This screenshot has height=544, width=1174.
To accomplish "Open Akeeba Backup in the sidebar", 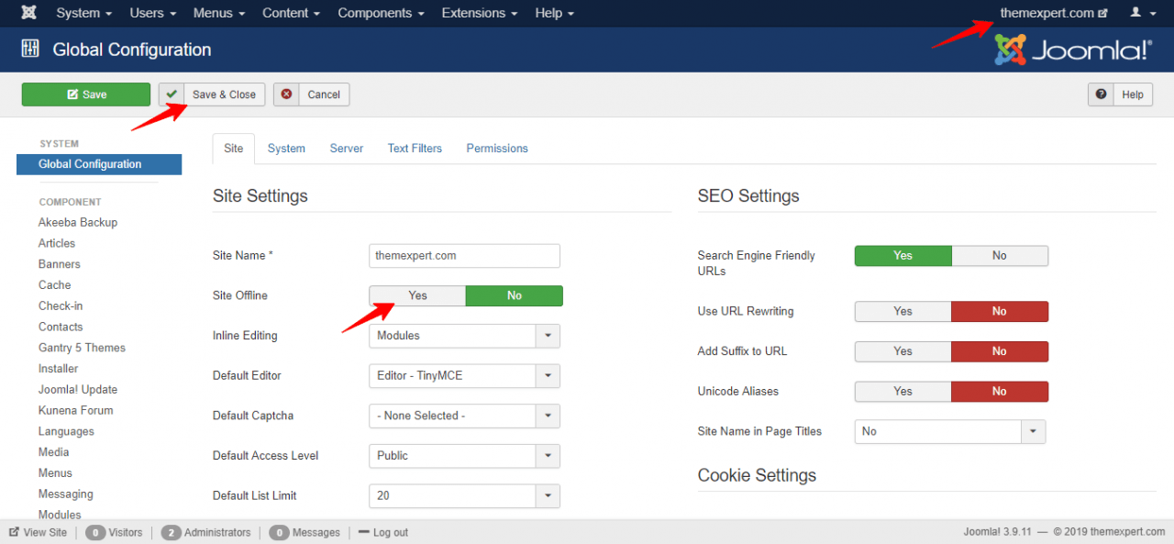I will 78,222.
